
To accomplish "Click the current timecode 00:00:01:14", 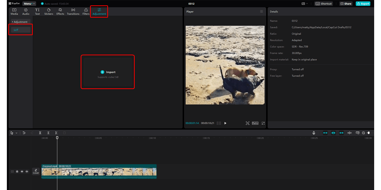I will coord(192,123).
